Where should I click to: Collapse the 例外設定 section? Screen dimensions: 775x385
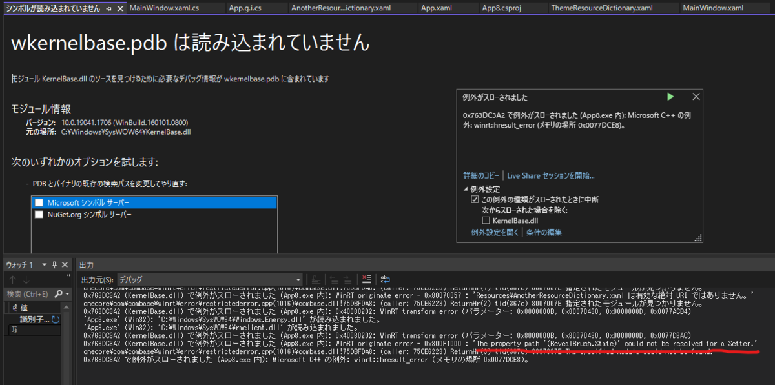click(466, 190)
